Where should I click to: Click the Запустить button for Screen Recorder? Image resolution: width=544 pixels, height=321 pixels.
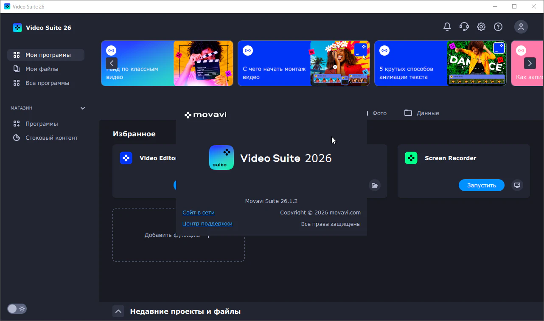coord(482,185)
